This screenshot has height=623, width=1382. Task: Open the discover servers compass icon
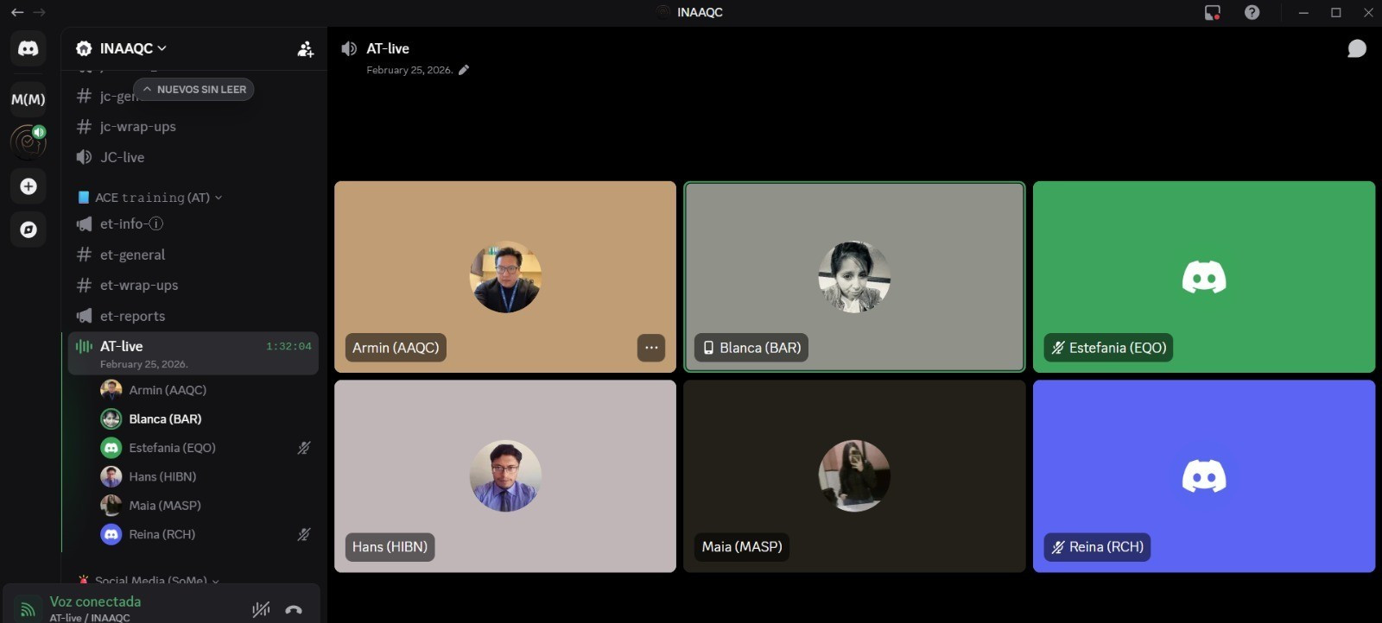pos(29,230)
